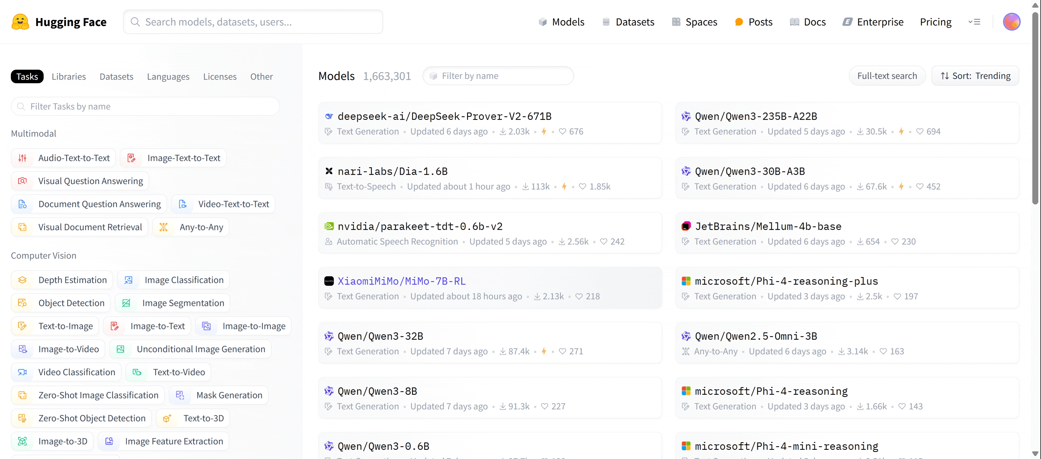Screen dimensions: 1041x459
Task: Click the Zero-Shot Image Classification icon
Action: tap(23, 396)
